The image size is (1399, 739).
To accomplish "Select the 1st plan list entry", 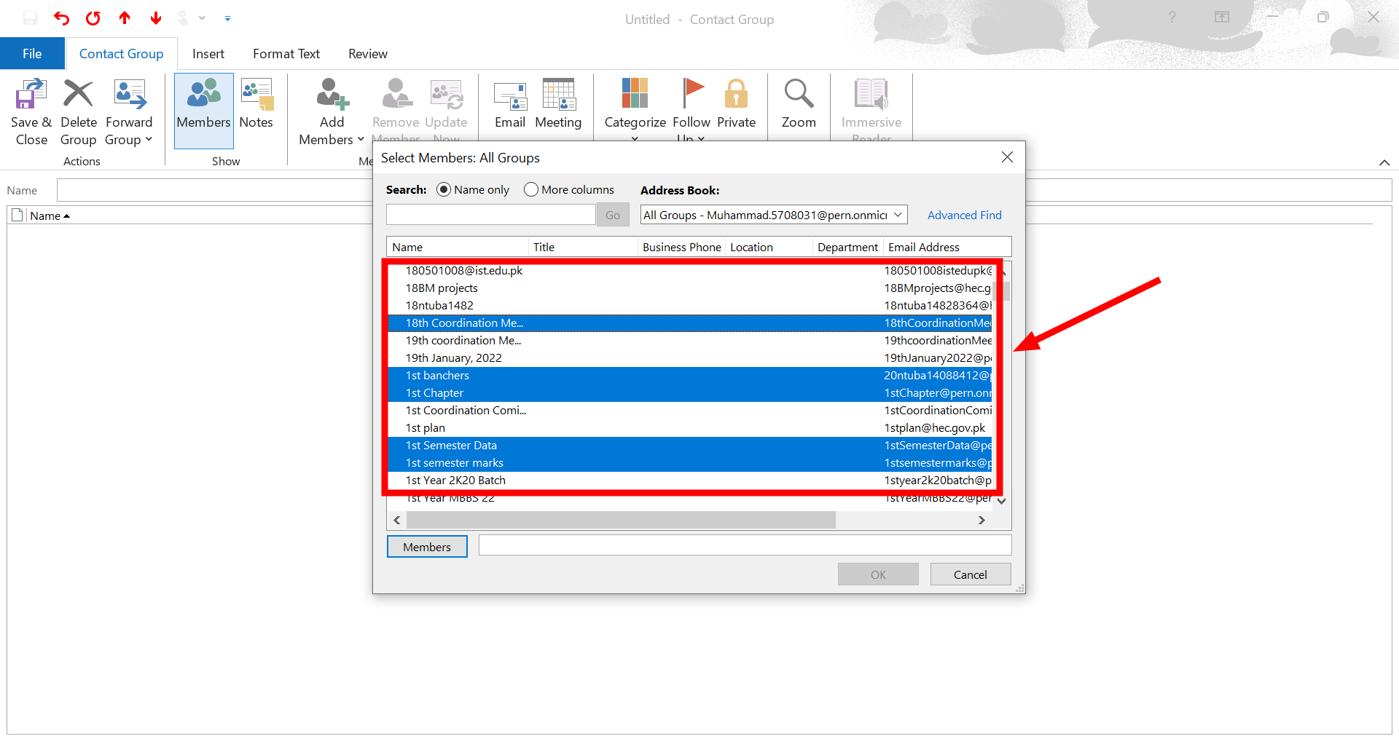I will [x=426, y=428].
